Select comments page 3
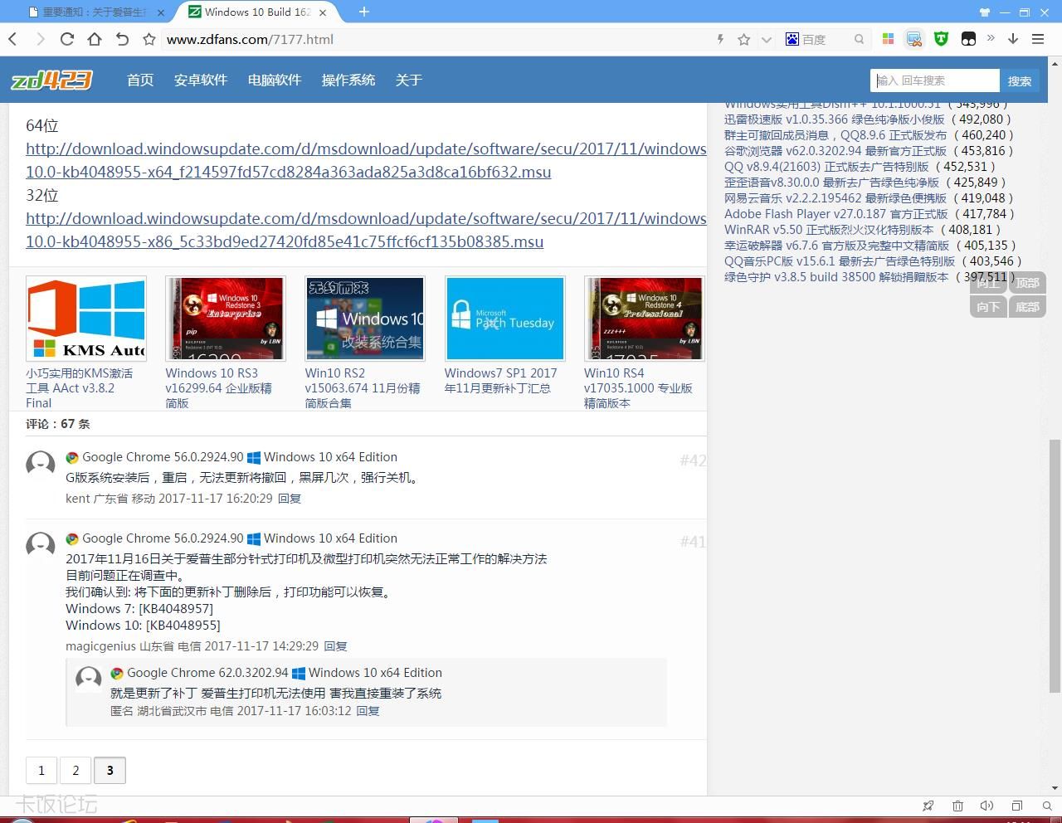This screenshot has width=1062, height=823. [x=110, y=771]
